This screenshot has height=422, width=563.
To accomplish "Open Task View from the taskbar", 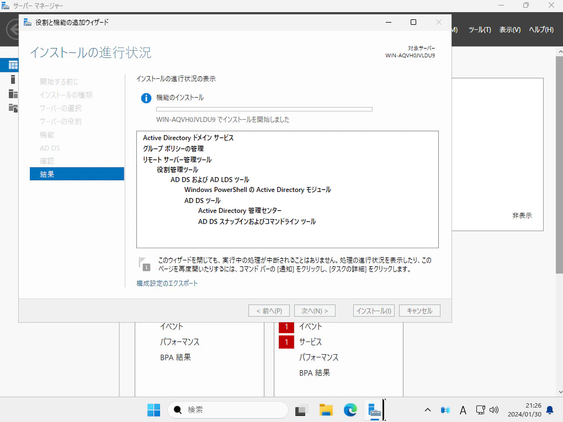I will pos(301,410).
